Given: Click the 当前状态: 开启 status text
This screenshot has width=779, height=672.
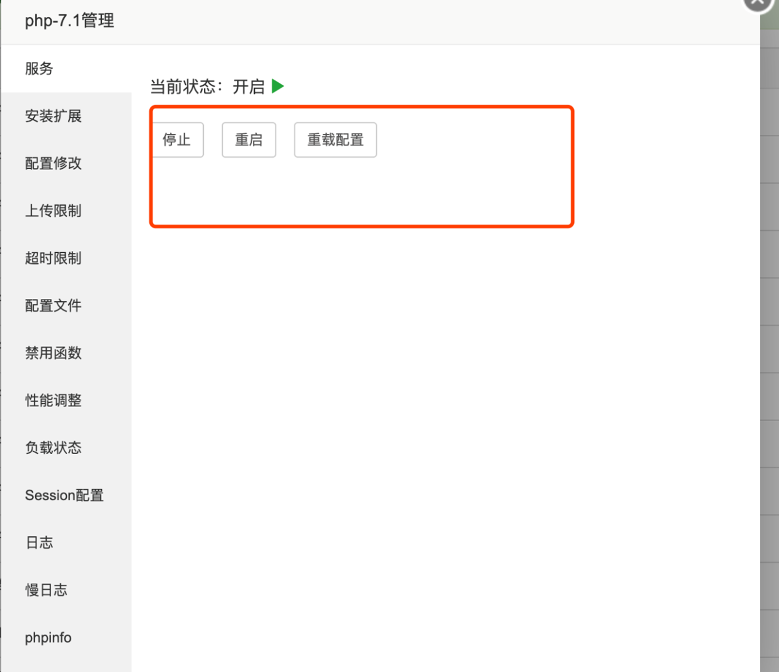Looking at the screenshot, I should 207,87.
